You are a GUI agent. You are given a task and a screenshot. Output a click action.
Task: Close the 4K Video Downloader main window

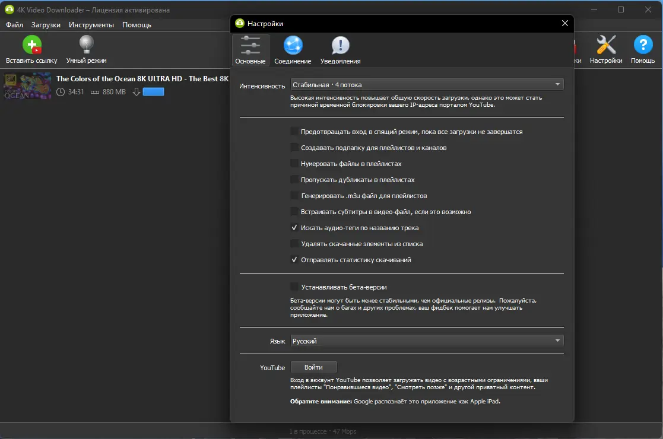pyautogui.click(x=648, y=9)
